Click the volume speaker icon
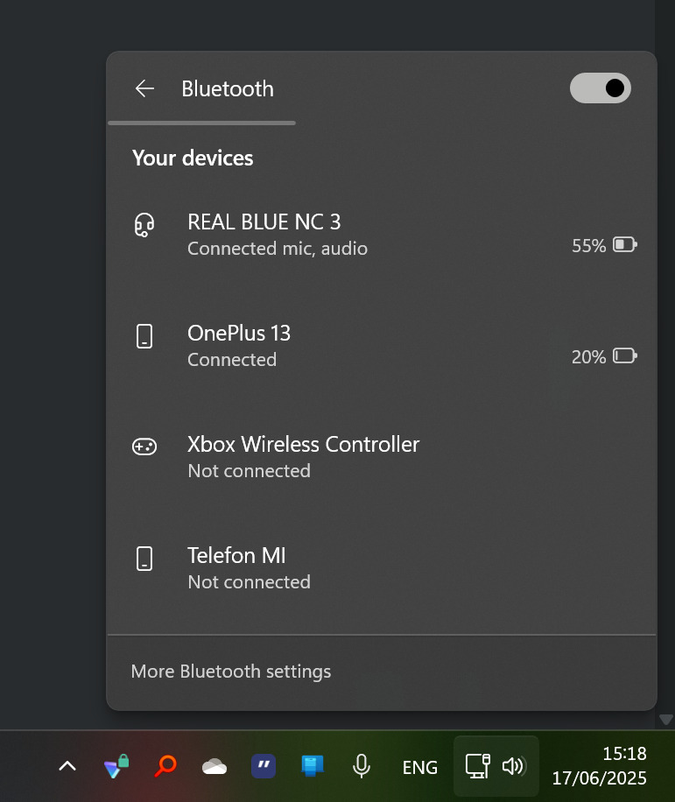The width and height of the screenshot is (675, 802). click(x=513, y=767)
